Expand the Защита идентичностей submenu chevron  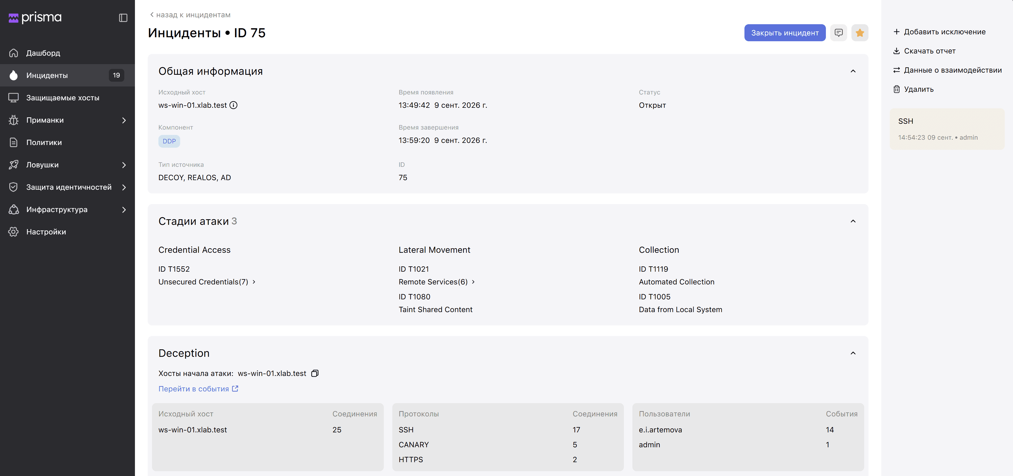[x=124, y=187]
